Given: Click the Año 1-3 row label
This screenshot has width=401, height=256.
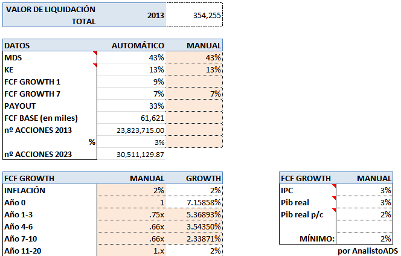Looking at the screenshot, I should coord(18,214).
